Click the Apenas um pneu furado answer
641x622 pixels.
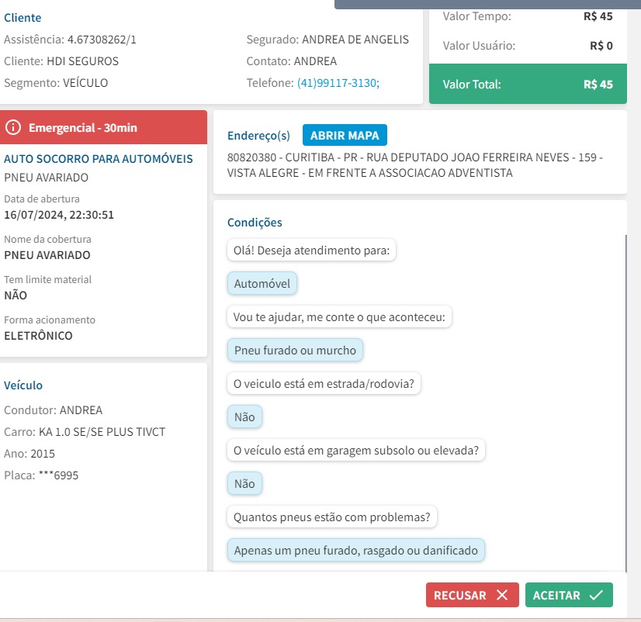click(356, 551)
